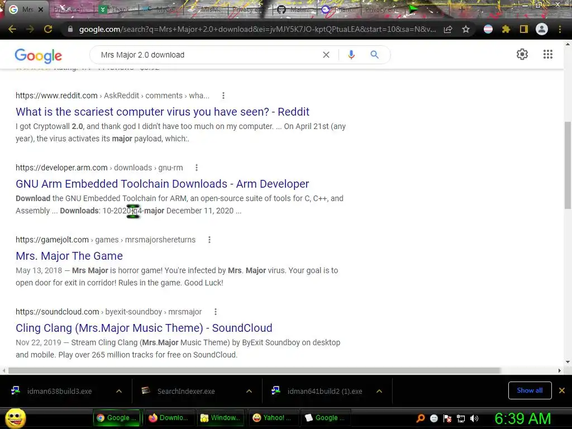Viewport: 572px width, 429px height.
Task: Clear the search box with the X
Action: 326,55
